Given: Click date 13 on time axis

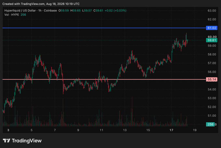Looking at the screenshot, I should 125,130.
